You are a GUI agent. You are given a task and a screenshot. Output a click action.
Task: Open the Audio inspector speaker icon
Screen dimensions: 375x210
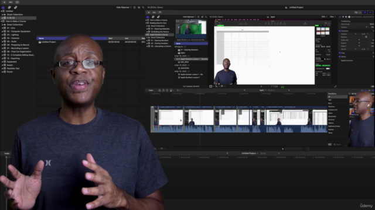click(x=346, y=17)
